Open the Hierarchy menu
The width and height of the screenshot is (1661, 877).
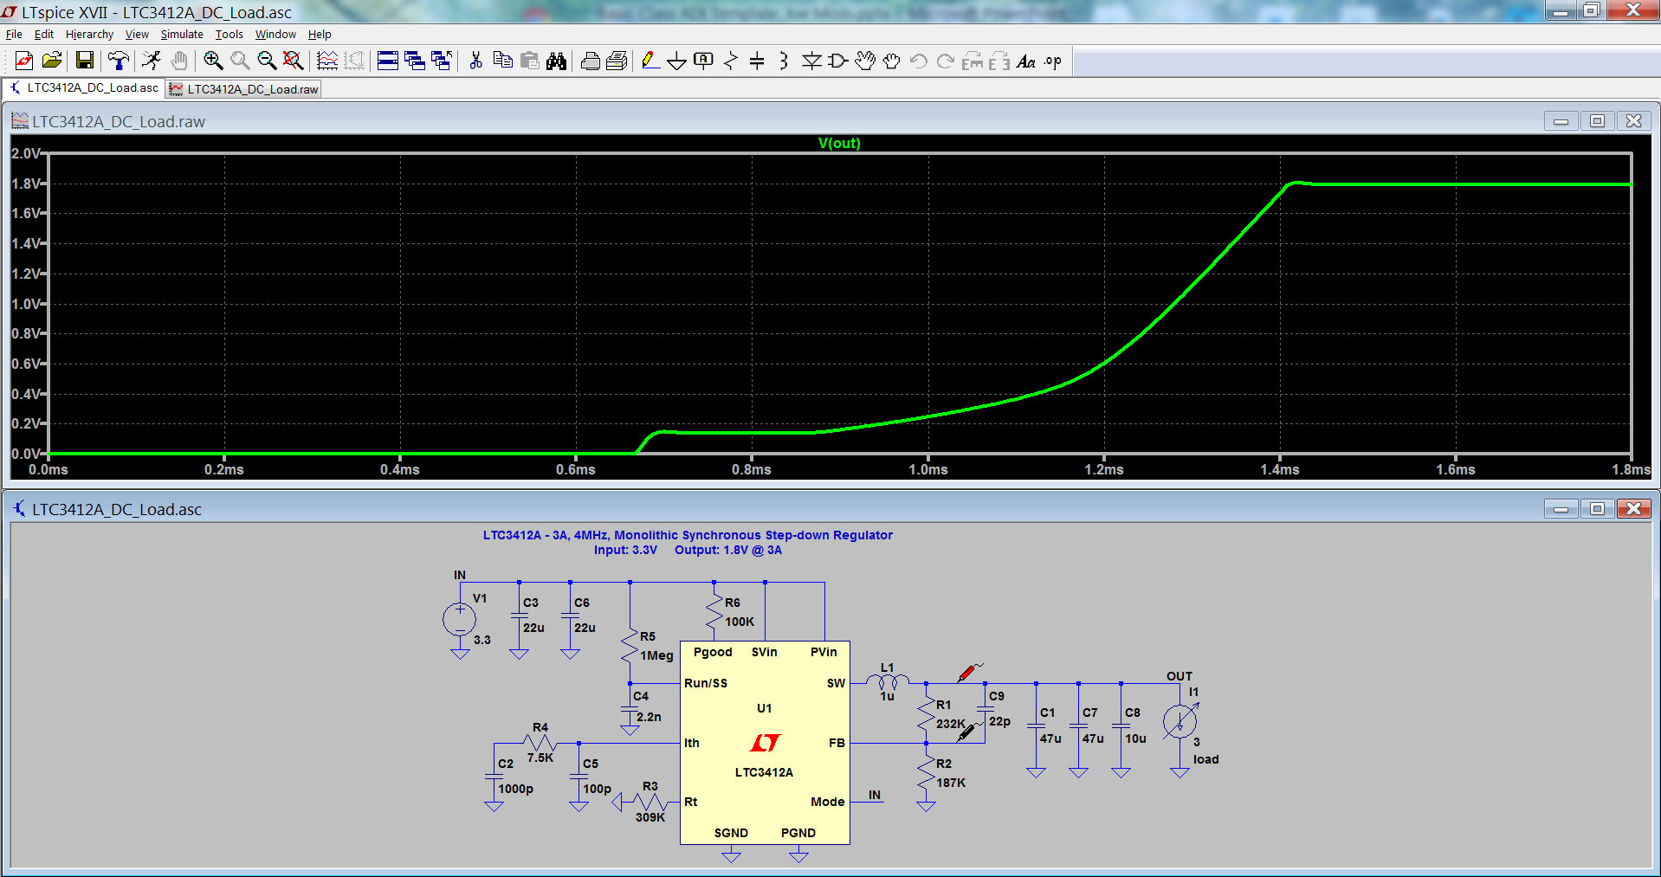89,35
